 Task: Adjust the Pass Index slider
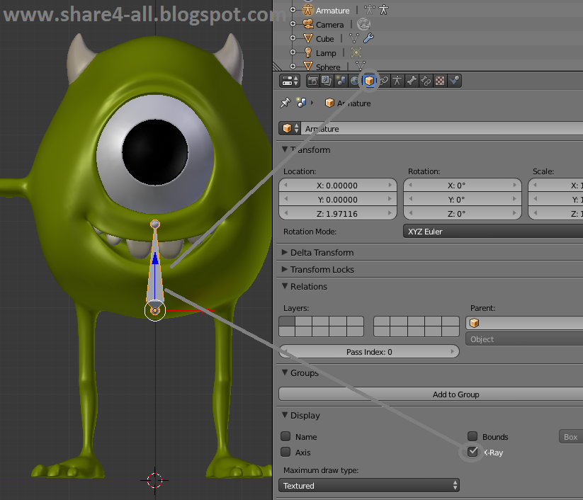click(368, 352)
